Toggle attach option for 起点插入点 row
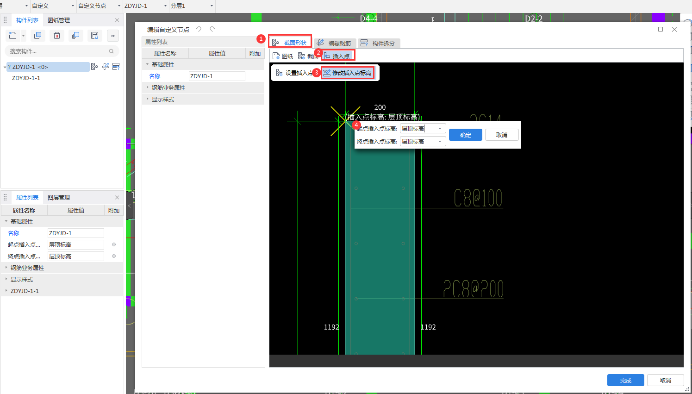The height and width of the screenshot is (394, 692). pyautogui.click(x=114, y=245)
